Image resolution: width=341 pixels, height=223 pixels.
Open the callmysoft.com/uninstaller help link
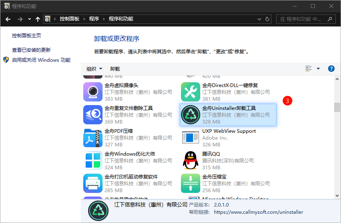point(259,212)
